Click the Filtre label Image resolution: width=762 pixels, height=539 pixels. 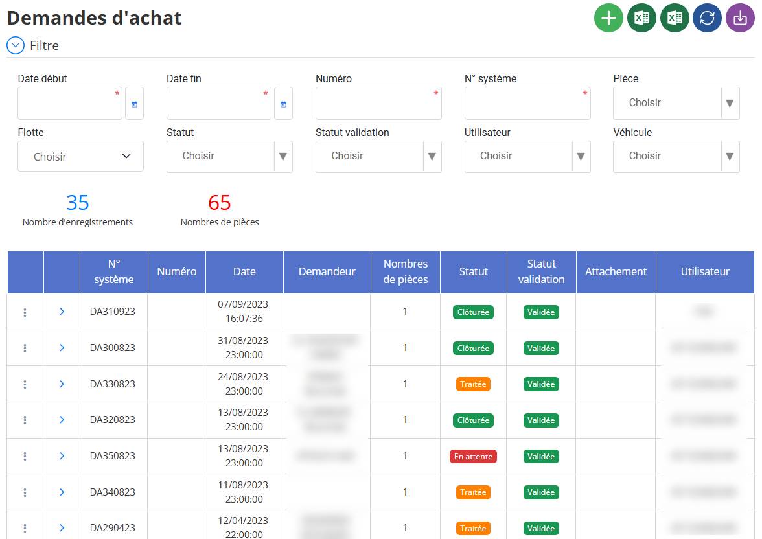tap(44, 46)
